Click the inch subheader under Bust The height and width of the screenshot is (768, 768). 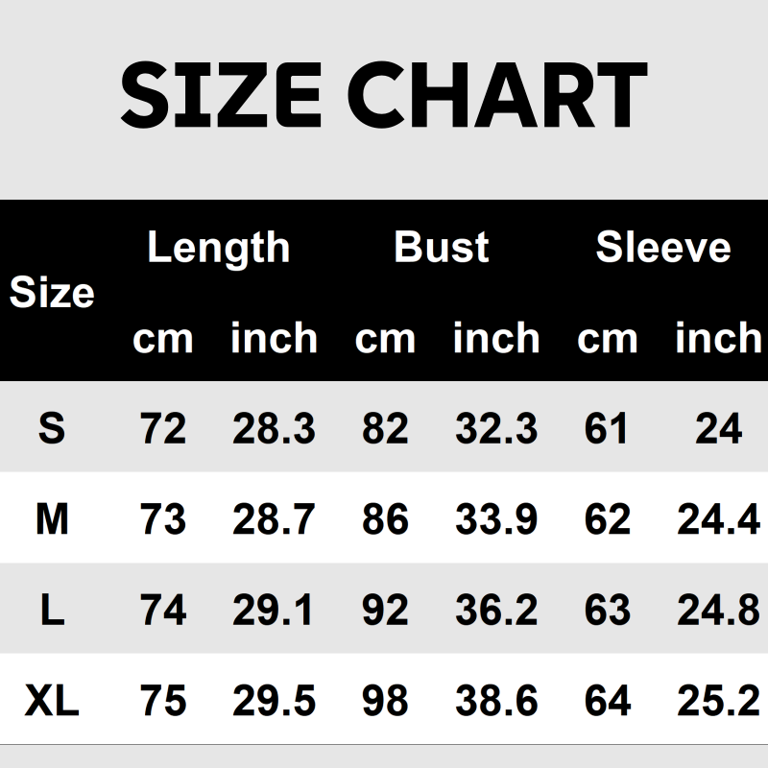click(496, 338)
